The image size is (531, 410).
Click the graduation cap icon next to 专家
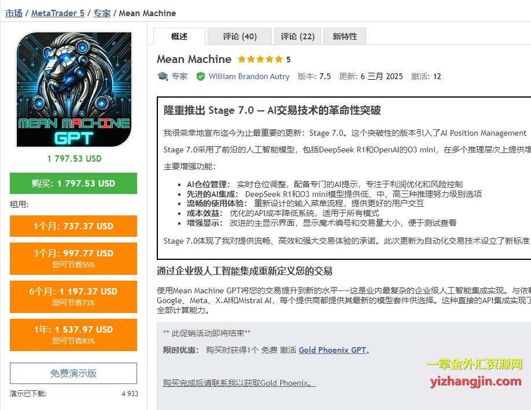coord(163,76)
